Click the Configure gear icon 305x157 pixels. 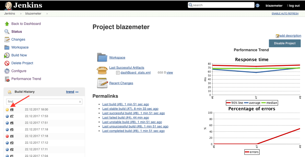tap(7, 71)
